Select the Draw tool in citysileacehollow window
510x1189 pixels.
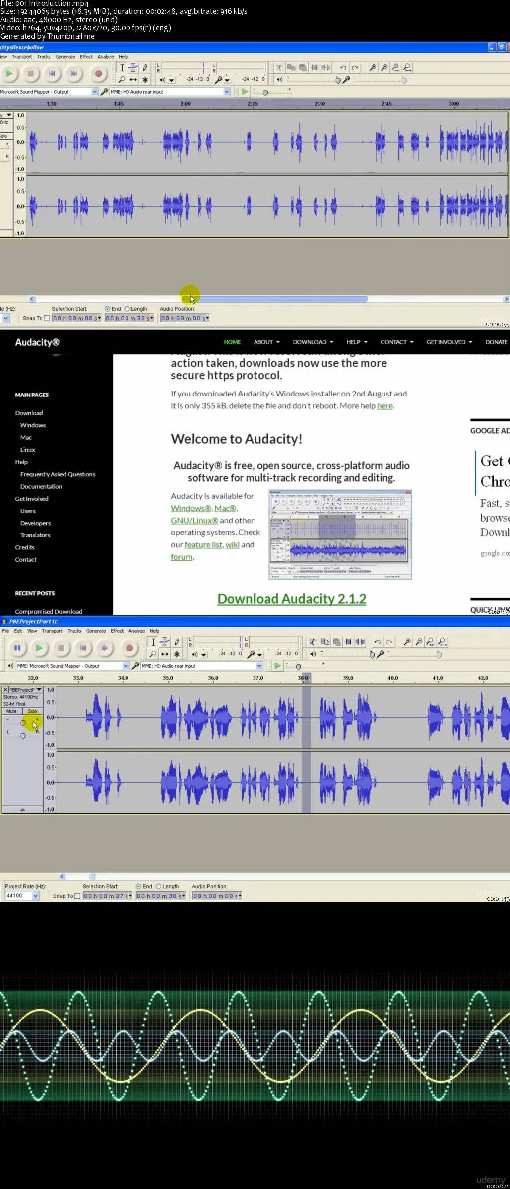[x=145, y=68]
